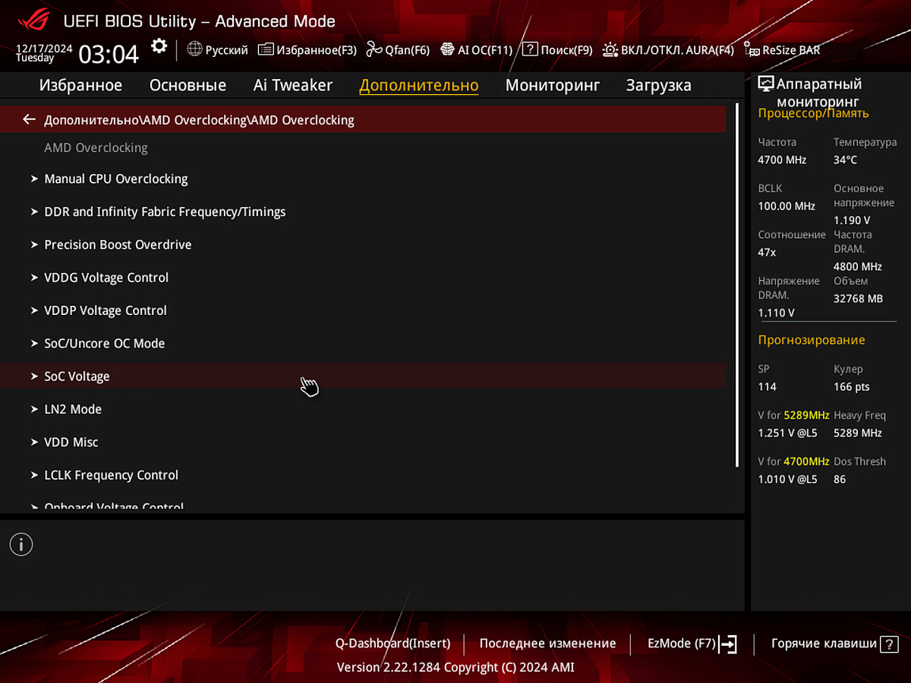
Task: Click the ReSize BAR icon
Action: 752,49
